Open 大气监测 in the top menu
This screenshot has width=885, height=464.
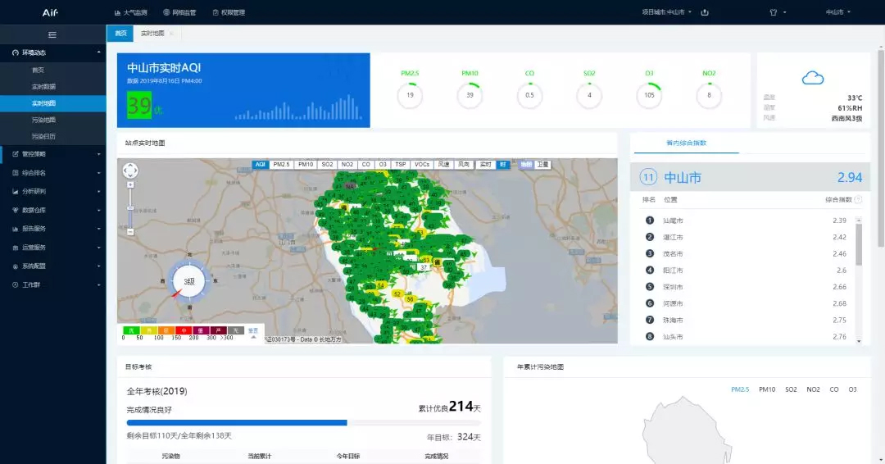click(130, 12)
